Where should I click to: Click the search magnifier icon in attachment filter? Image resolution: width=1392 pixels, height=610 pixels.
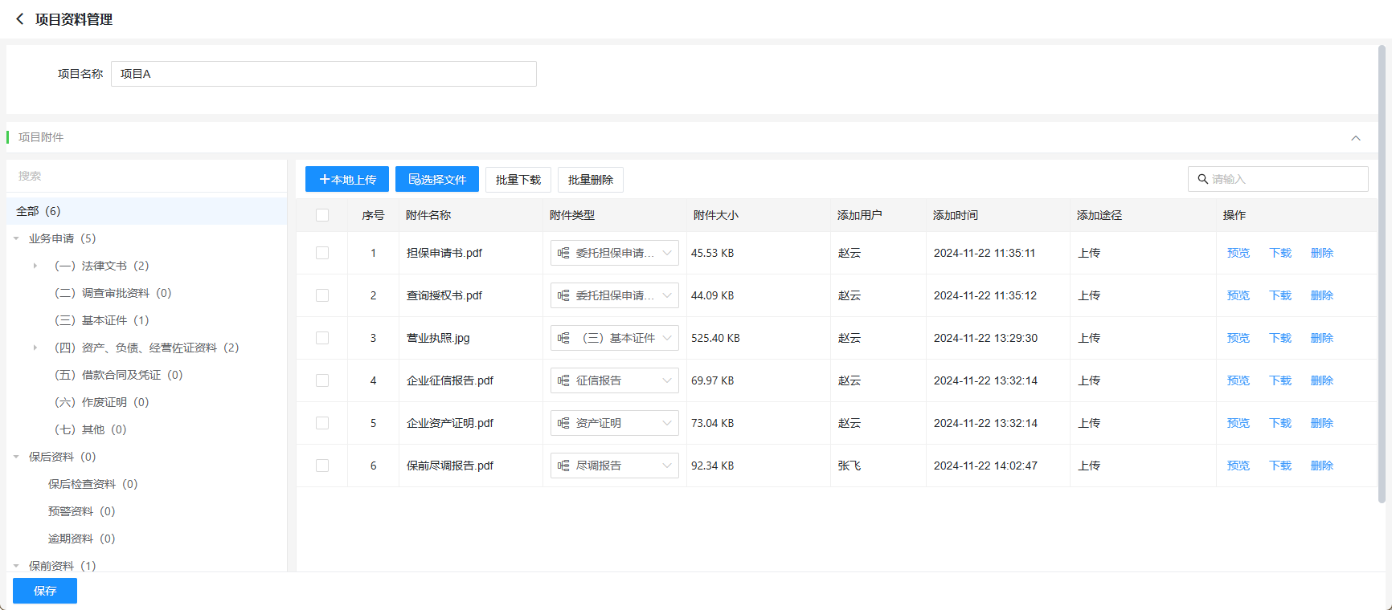(x=1202, y=179)
